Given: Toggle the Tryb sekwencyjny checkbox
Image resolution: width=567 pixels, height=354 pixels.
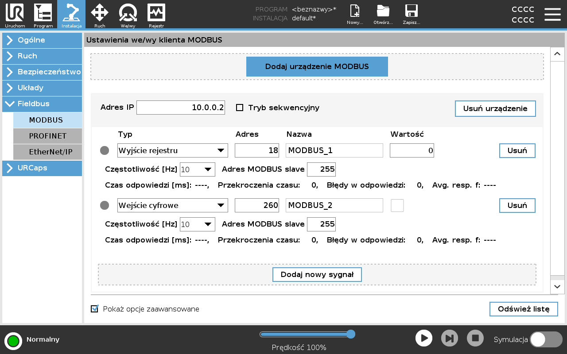Looking at the screenshot, I should coord(240,108).
